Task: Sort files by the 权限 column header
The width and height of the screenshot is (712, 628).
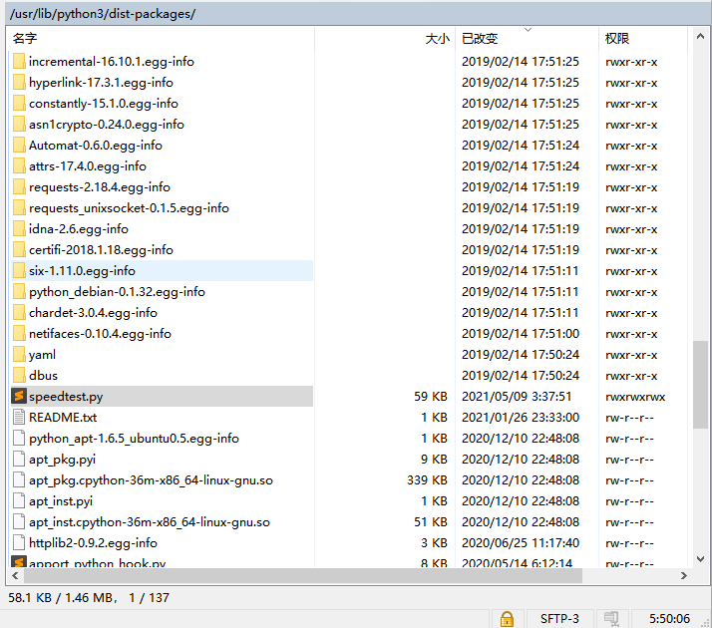Action: pyautogui.click(x=643, y=38)
